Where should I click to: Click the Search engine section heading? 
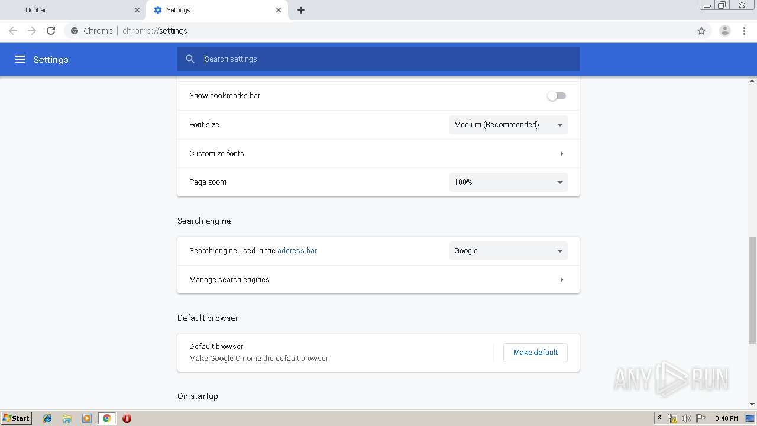pos(204,221)
